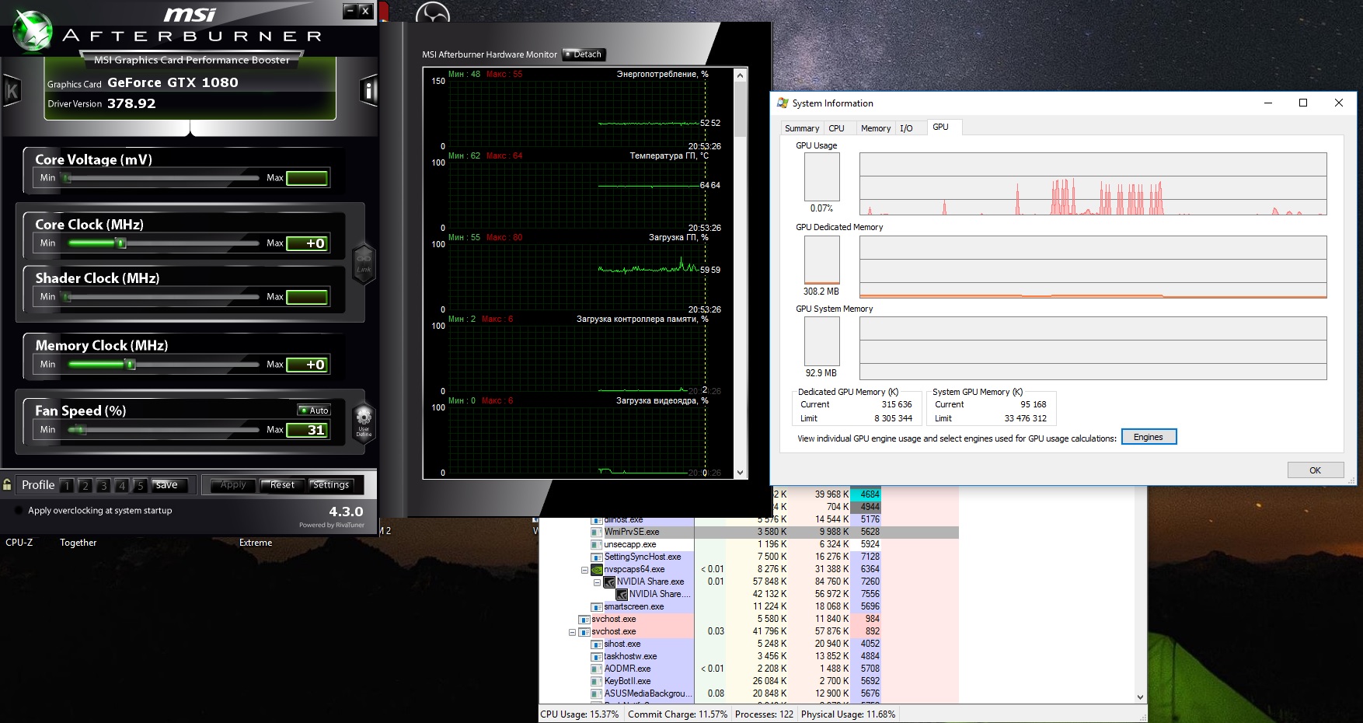Click the unsecapp.exe process icon

pos(597,544)
